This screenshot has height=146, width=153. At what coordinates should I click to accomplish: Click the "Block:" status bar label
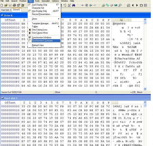coord(140,92)
